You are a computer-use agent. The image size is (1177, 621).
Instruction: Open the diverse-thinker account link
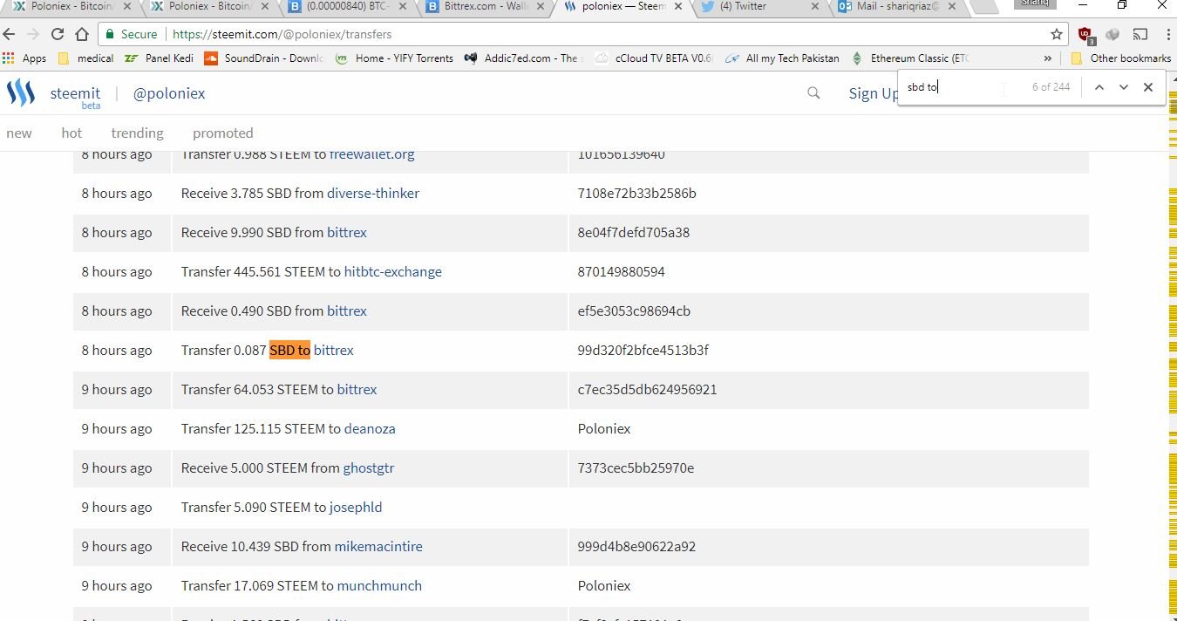pyautogui.click(x=373, y=194)
